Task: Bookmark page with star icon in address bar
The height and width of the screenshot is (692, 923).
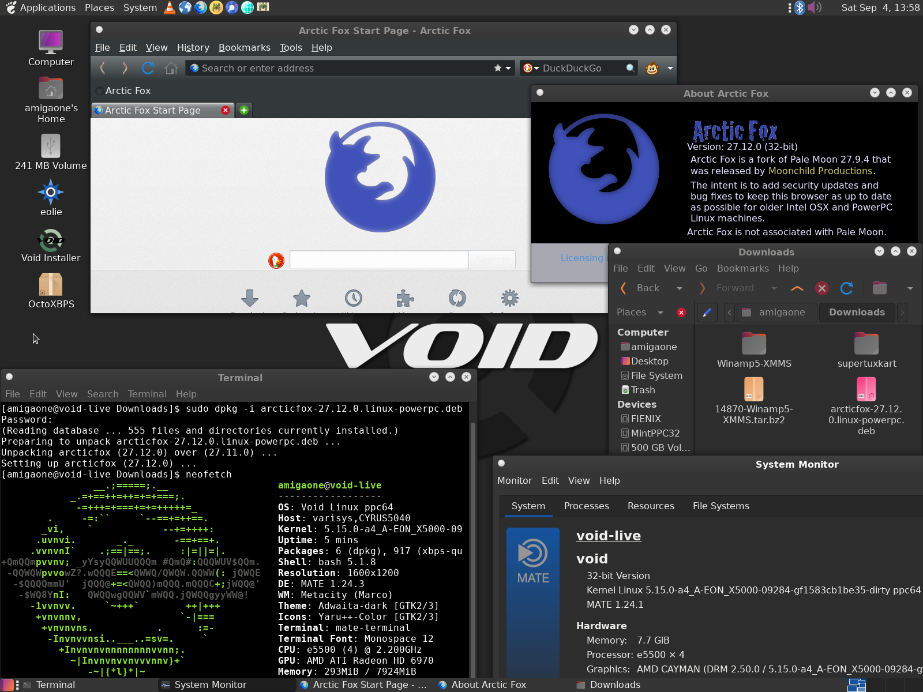Action: tap(498, 68)
